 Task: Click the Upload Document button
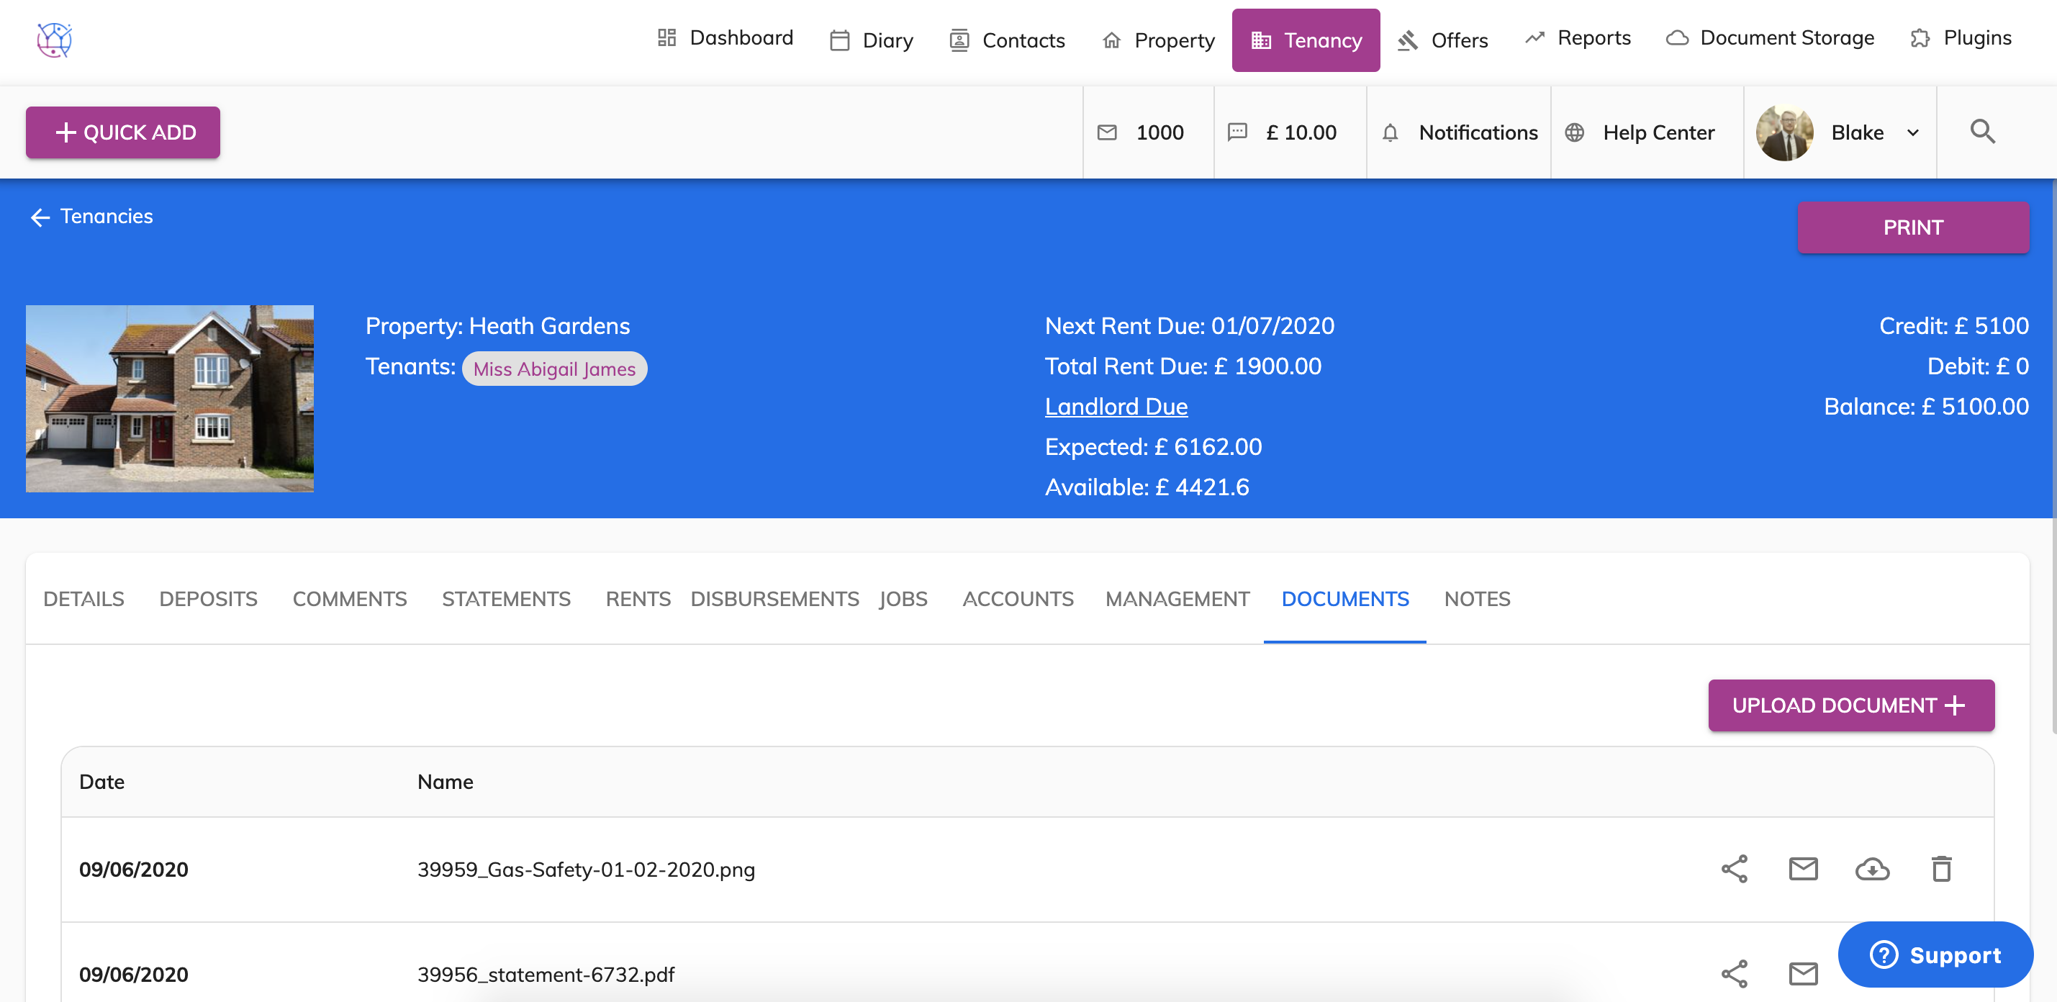point(1850,705)
